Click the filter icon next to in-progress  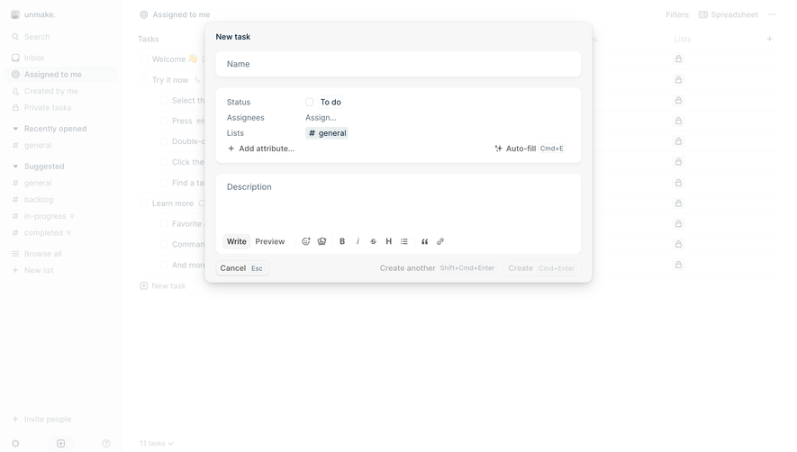point(72,217)
